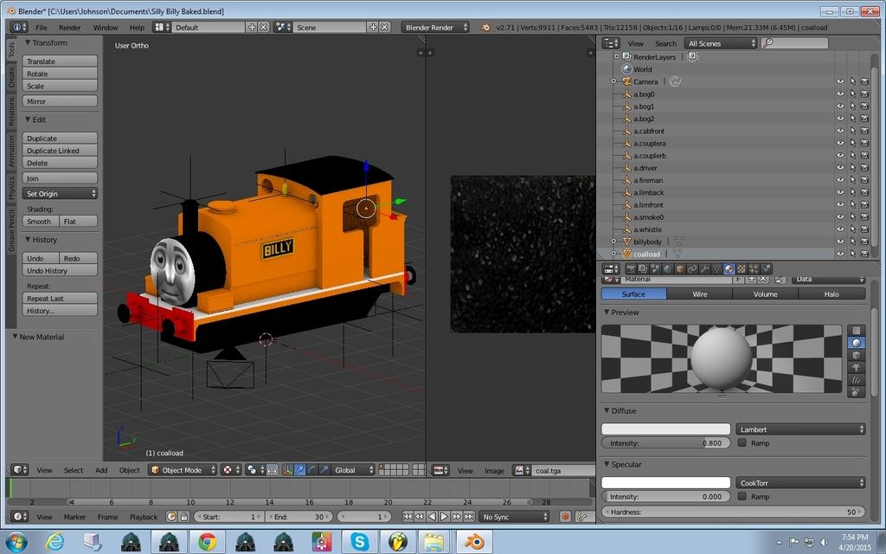
Task: Open the Texture properties checker icon
Action: point(742,269)
